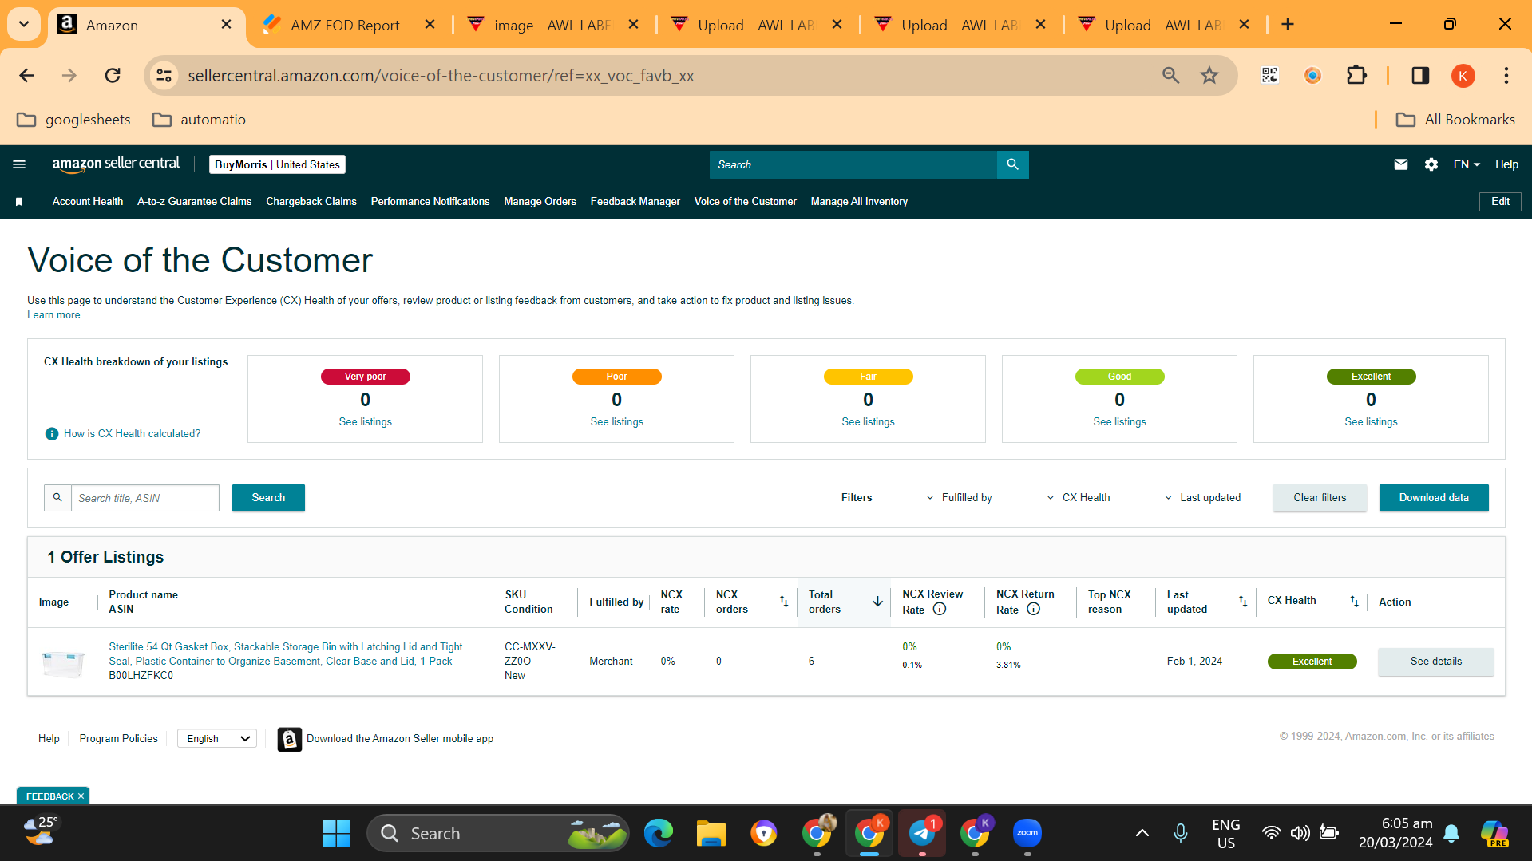Open Account Health in the navigation bar

tap(88, 202)
